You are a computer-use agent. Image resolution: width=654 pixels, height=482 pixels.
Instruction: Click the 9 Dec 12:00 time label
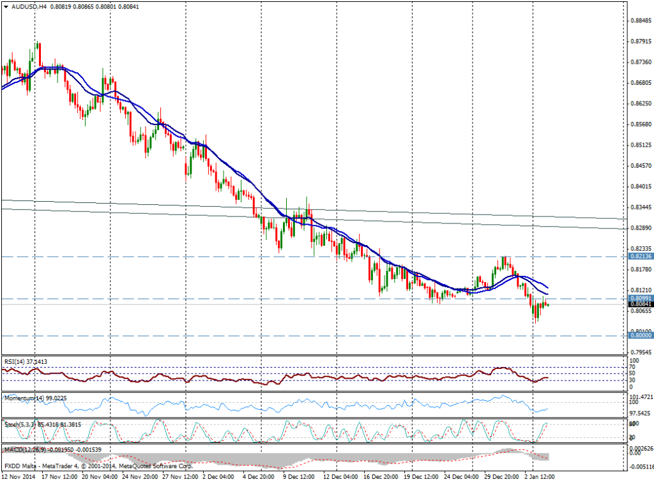click(297, 477)
